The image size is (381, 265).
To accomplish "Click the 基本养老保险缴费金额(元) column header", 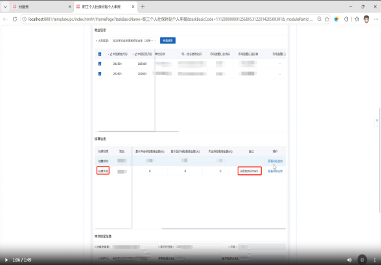I will point(150,152).
